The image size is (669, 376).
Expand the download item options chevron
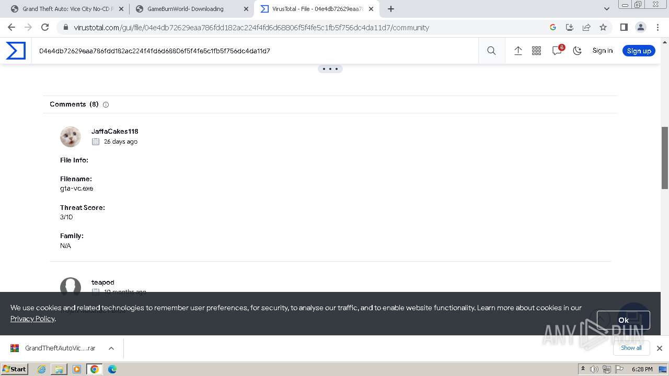[x=111, y=348]
